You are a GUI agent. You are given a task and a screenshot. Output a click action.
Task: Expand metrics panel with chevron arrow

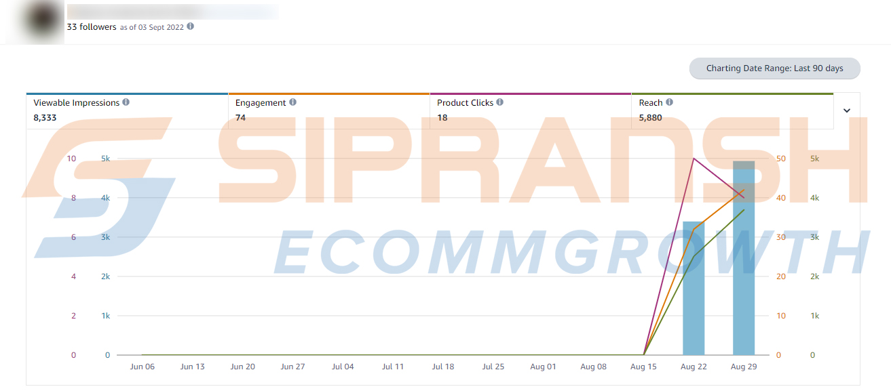coord(846,111)
